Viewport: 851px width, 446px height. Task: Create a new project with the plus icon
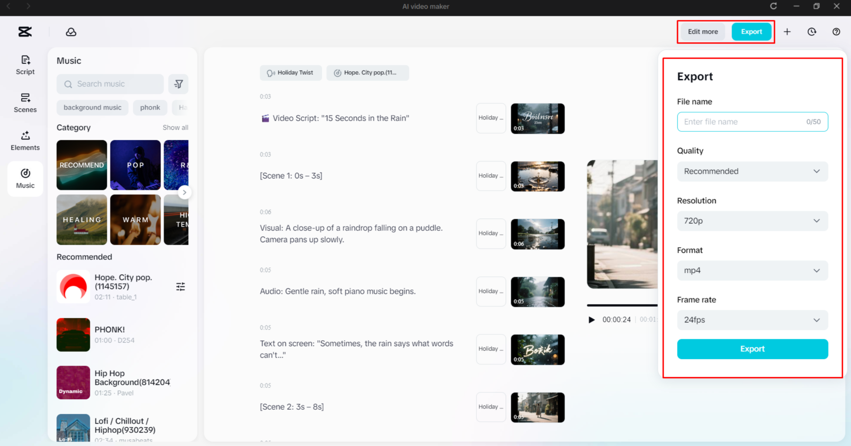pos(787,32)
